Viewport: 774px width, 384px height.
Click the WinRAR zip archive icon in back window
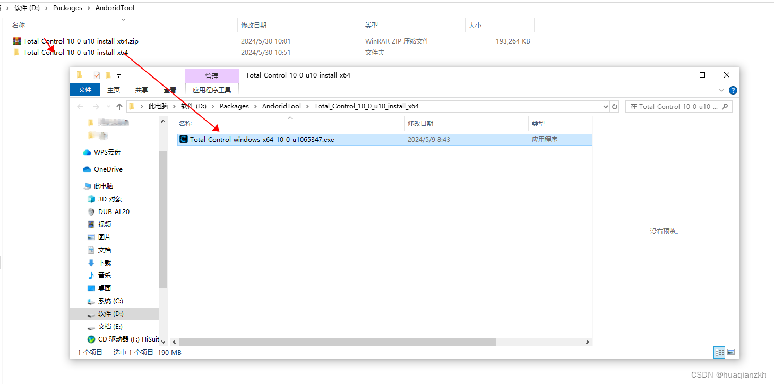pyautogui.click(x=17, y=41)
